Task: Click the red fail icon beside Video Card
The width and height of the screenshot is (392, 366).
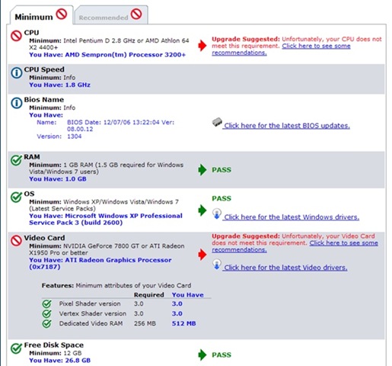Action: (x=16, y=240)
